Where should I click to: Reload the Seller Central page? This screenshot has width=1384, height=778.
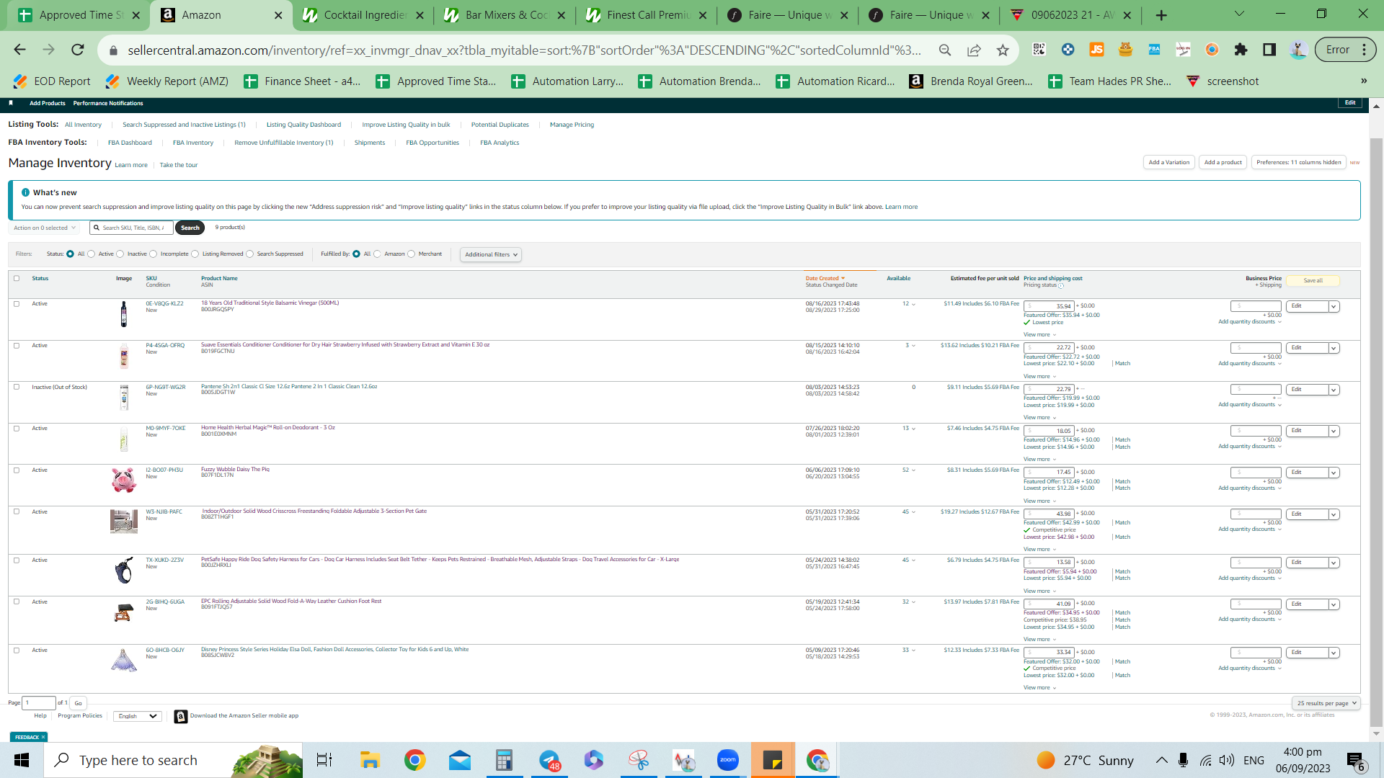tap(78, 50)
